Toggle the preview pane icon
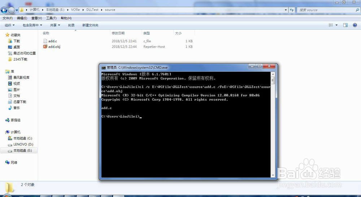This screenshot has width=361, height=197. pos(345,25)
